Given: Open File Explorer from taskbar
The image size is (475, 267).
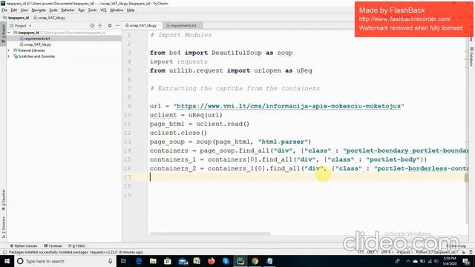Looking at the screenshot, I should click(153, 261).
